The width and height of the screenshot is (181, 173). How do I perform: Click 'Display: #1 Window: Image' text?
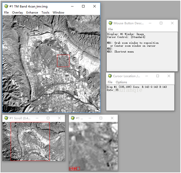pyautogui.click(x=125, y=34)
